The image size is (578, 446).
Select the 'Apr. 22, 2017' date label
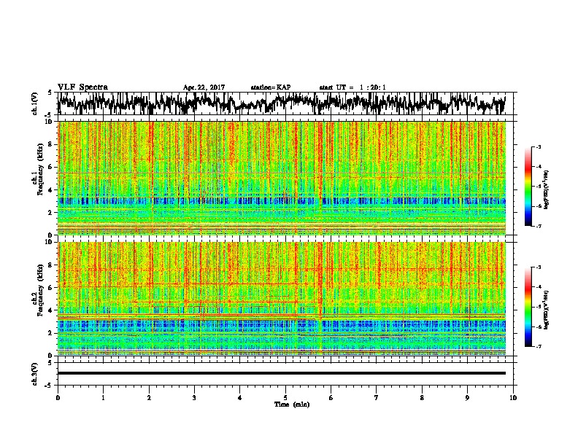pos(204,87)
